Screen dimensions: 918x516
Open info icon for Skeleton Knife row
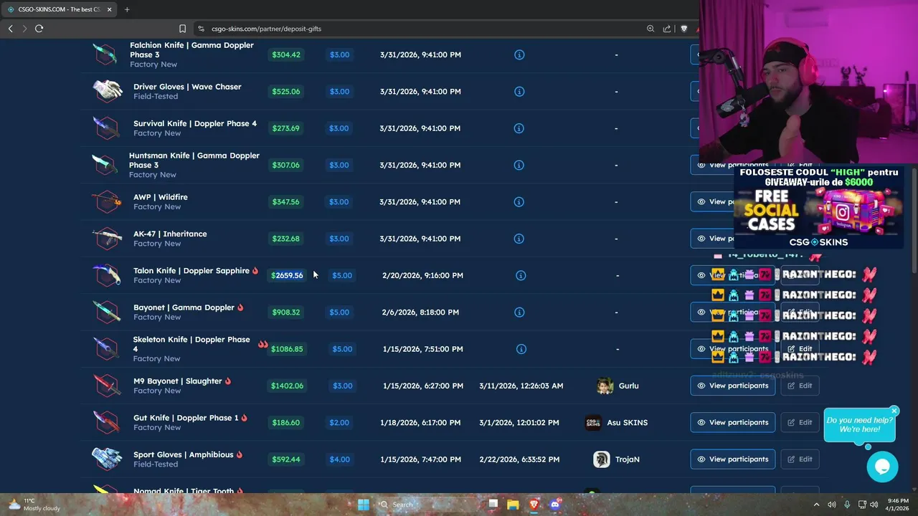pos(521,349)
